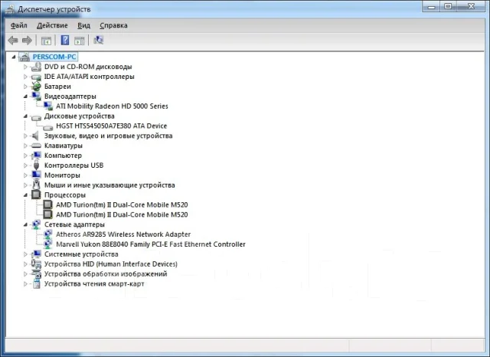Click the blue Help question-mark toolbar icon

click(64, 40)
